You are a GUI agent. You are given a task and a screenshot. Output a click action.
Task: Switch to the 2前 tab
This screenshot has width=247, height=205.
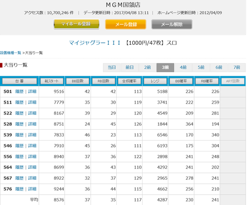pyautogui.click(x=148, y=67)
